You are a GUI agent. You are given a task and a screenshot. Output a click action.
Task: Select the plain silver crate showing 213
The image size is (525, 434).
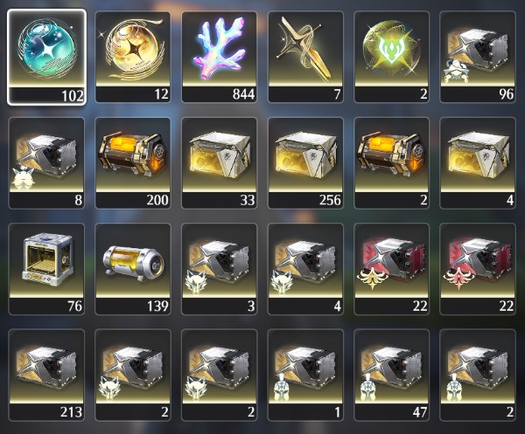(x=46, y=375)
